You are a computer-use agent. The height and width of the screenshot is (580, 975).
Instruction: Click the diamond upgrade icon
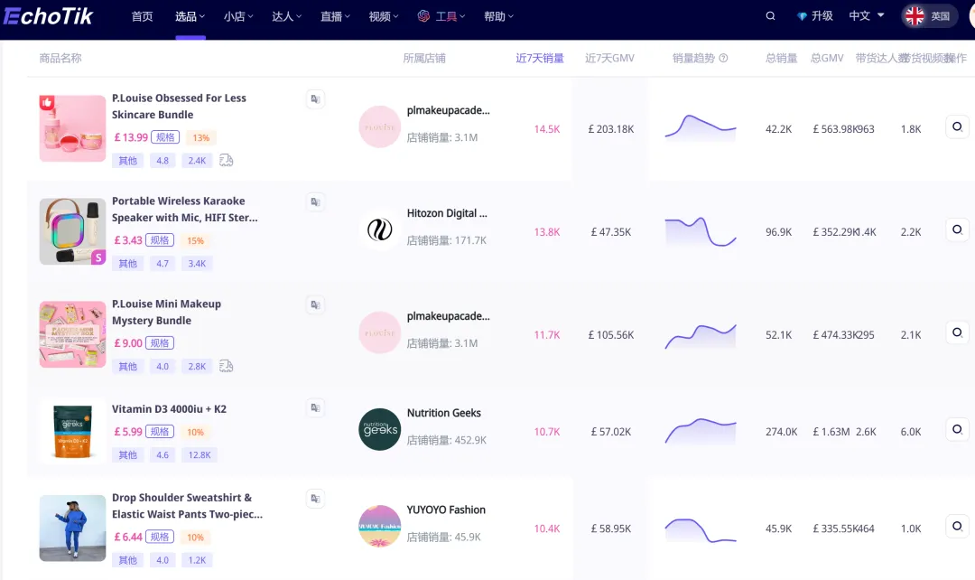pos(803,16)
